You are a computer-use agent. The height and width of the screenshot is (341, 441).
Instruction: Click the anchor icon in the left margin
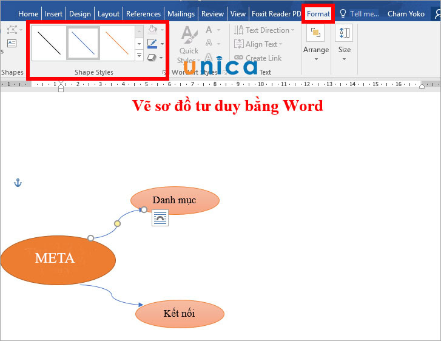(18, 183)
